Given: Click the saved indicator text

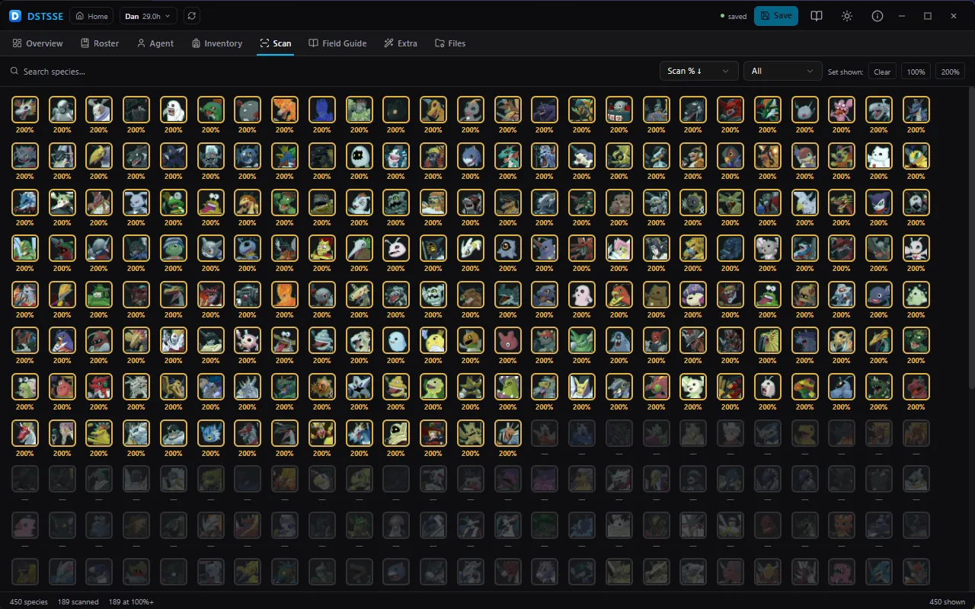Looking at the screenshot, I should (x=737, y=16).
